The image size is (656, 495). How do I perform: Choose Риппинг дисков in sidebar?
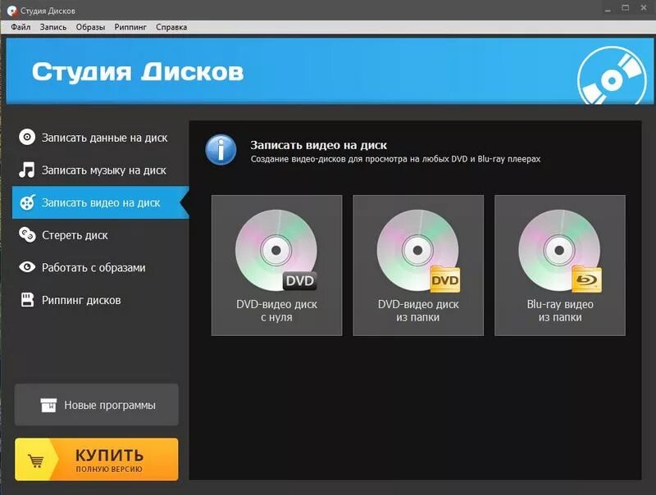pyautogui.click(x=81, y=300)
